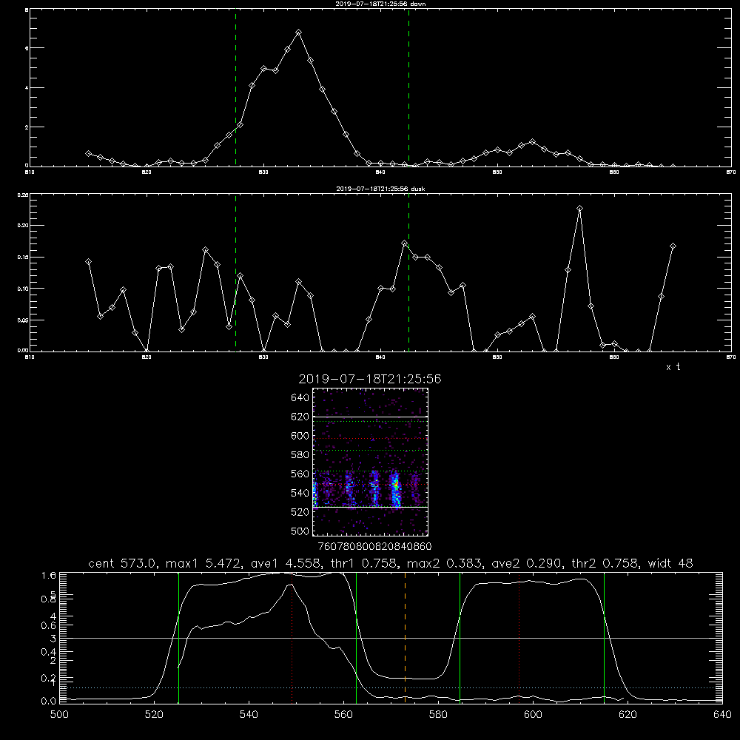Image resolution: width=740 pixels, height=740 pixels.
Task: Click the "760780800820840860" spectrogram x-axis labels
Action: click(374, 546)
